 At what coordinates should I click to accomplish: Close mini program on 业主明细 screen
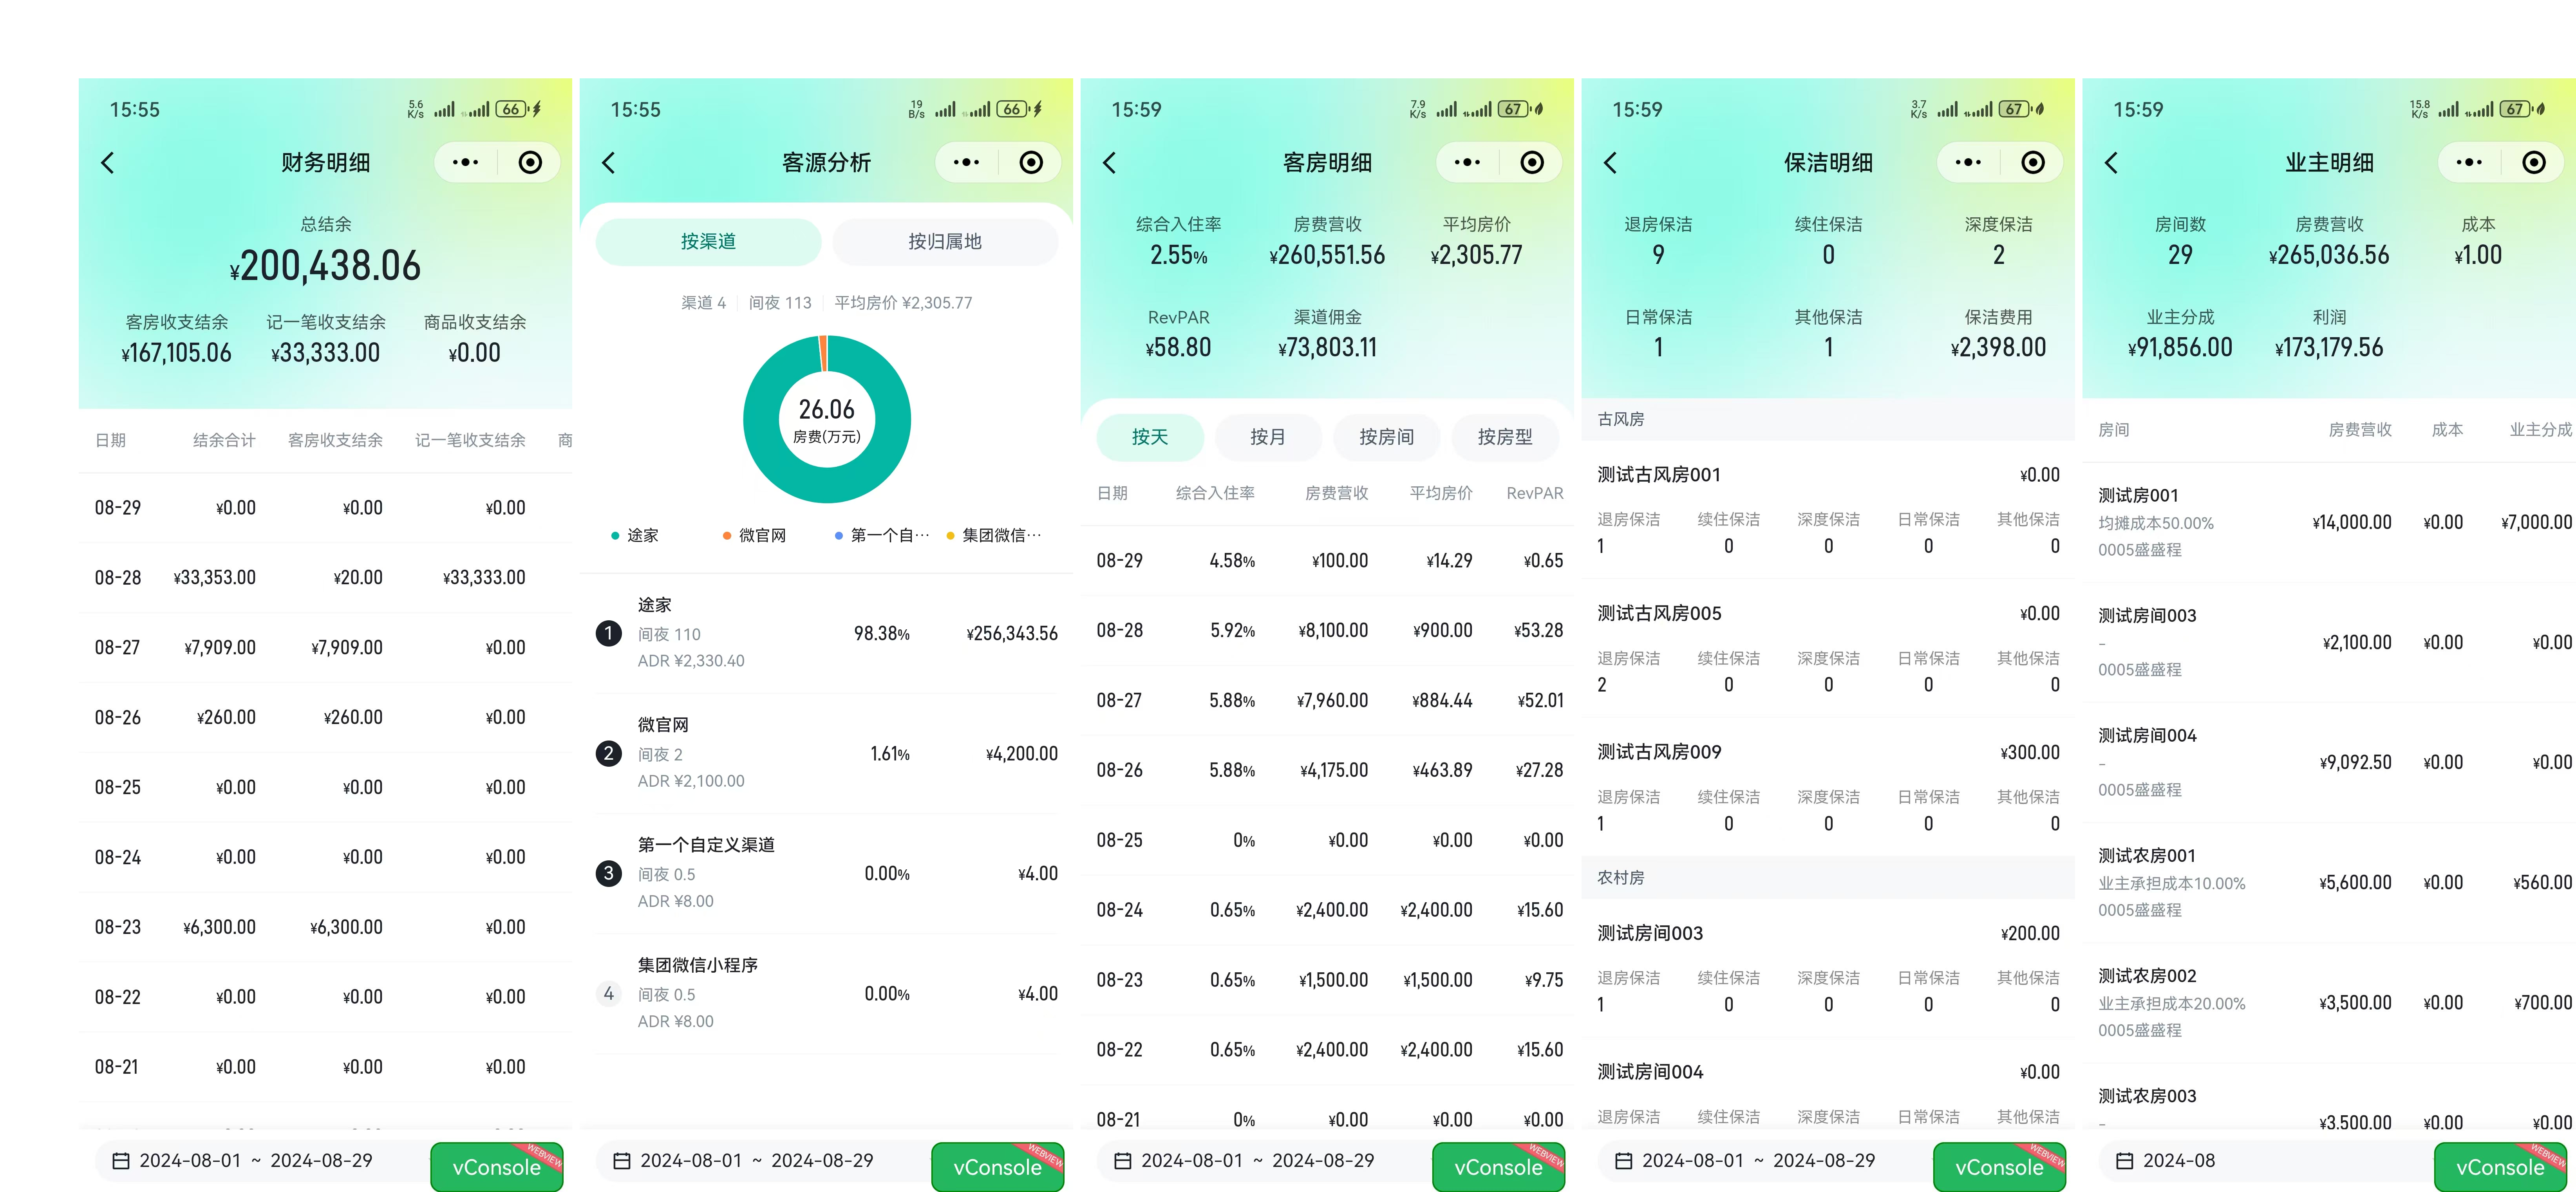(x=2534, y=162)
